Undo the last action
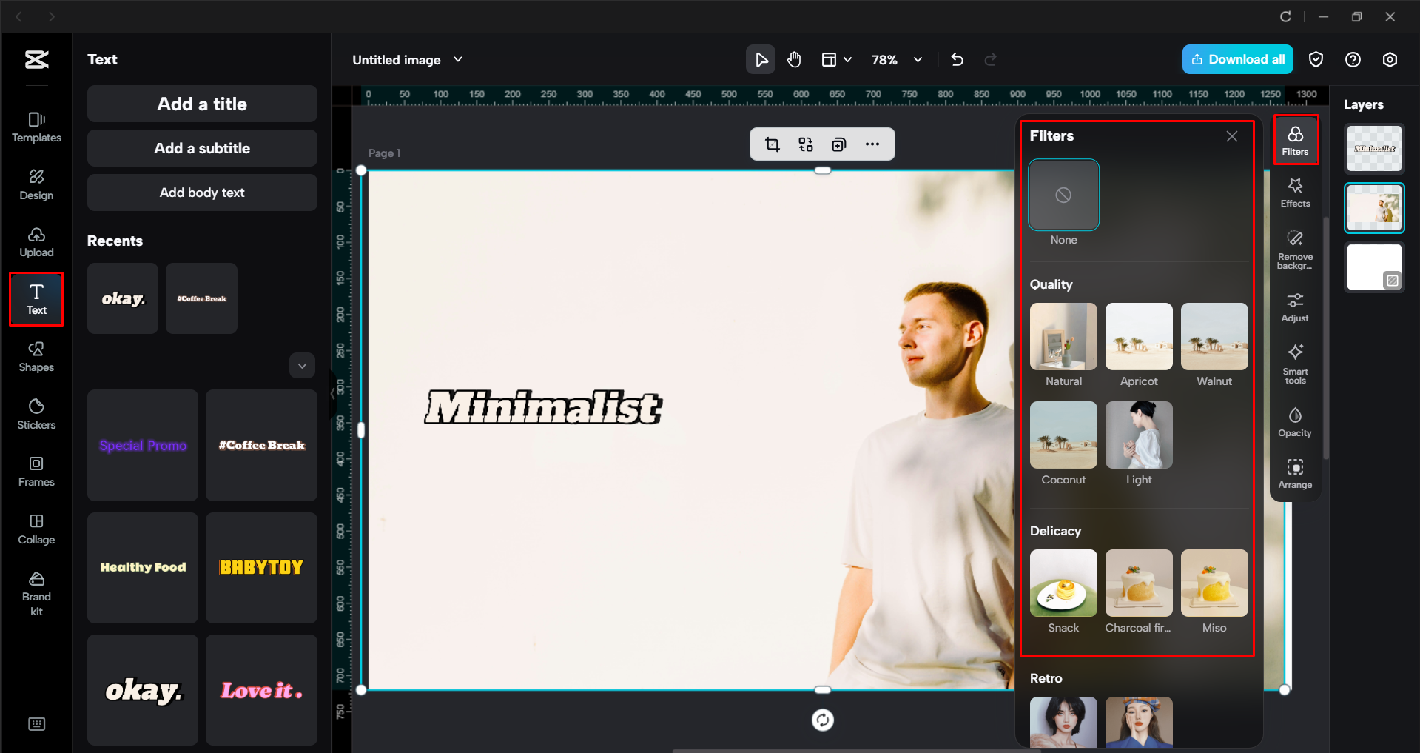 [x=957, y=59]
